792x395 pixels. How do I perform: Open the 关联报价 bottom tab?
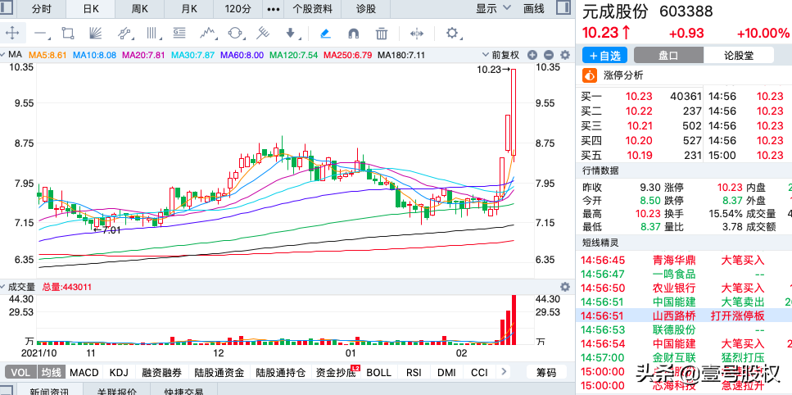[116, 390]
